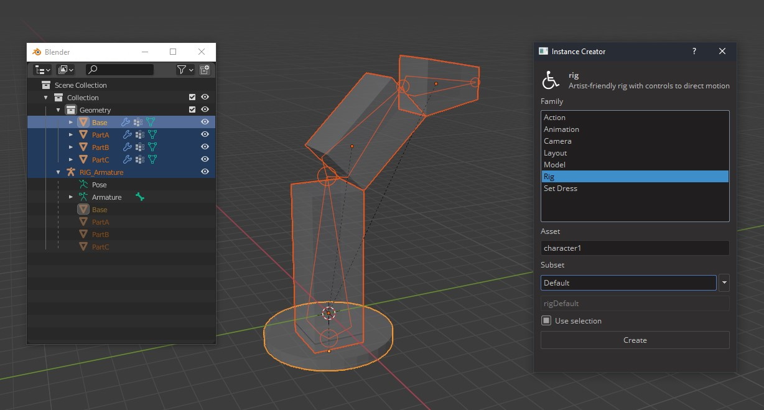The width and height of the screenshot is (764, 410).
Task: Click the Base mesh data triangle icon
Action: (x=151, y=123)
